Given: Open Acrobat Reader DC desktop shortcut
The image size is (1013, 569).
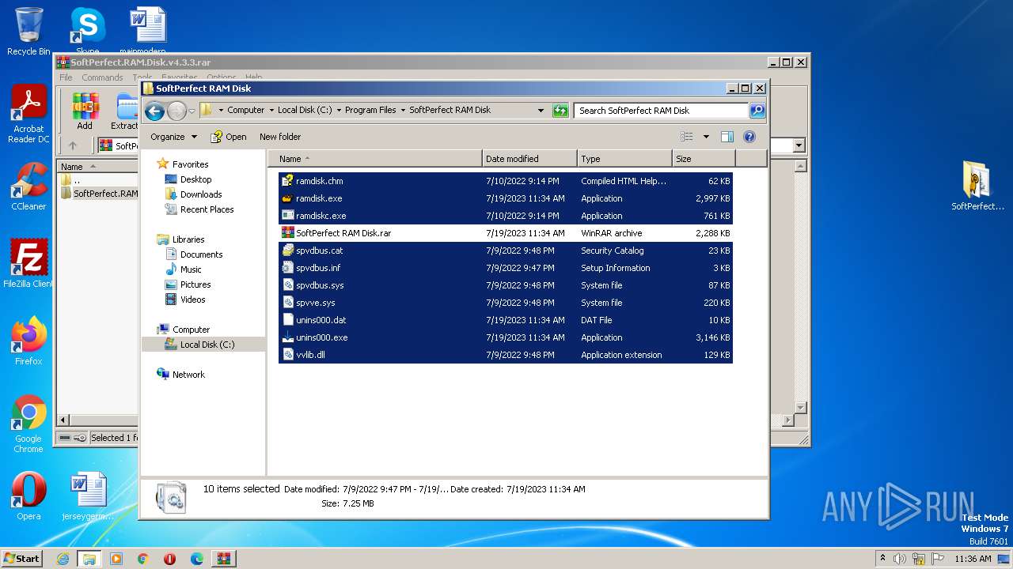Looking at the screenshot, I should [x=28, y=114].
